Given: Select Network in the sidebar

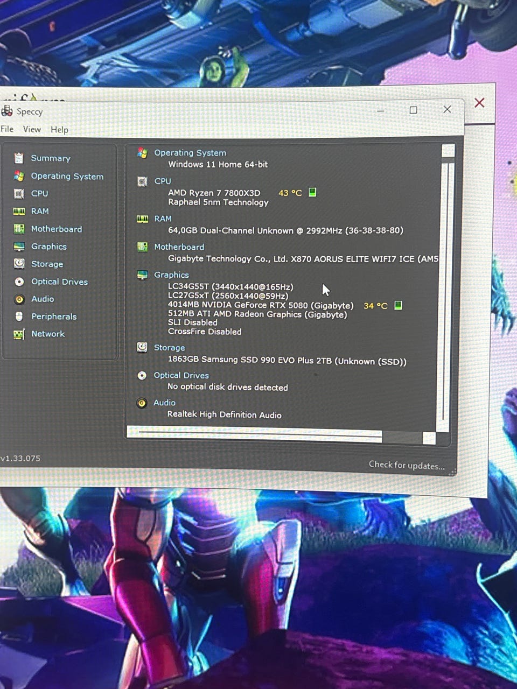Looking at the screenshot, I should click(48, 334).
